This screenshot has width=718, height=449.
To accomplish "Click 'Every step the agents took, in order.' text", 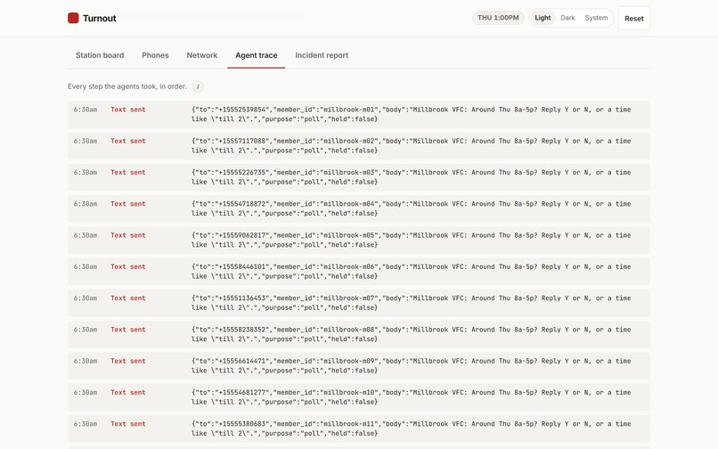I will (127, 86).
